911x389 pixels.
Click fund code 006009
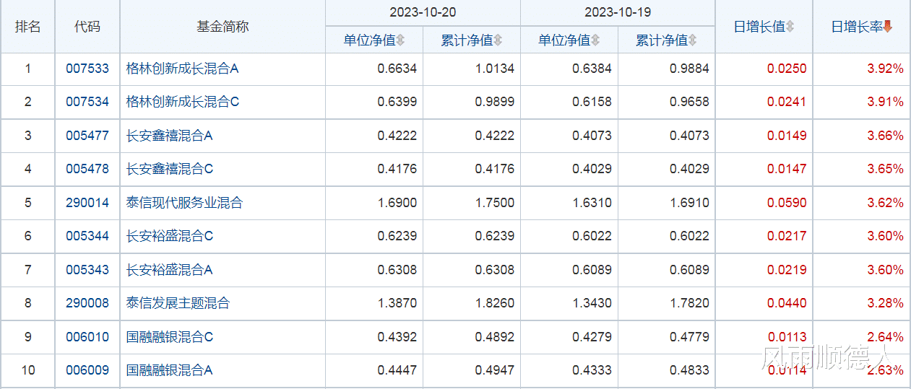(x=87, y=370)
